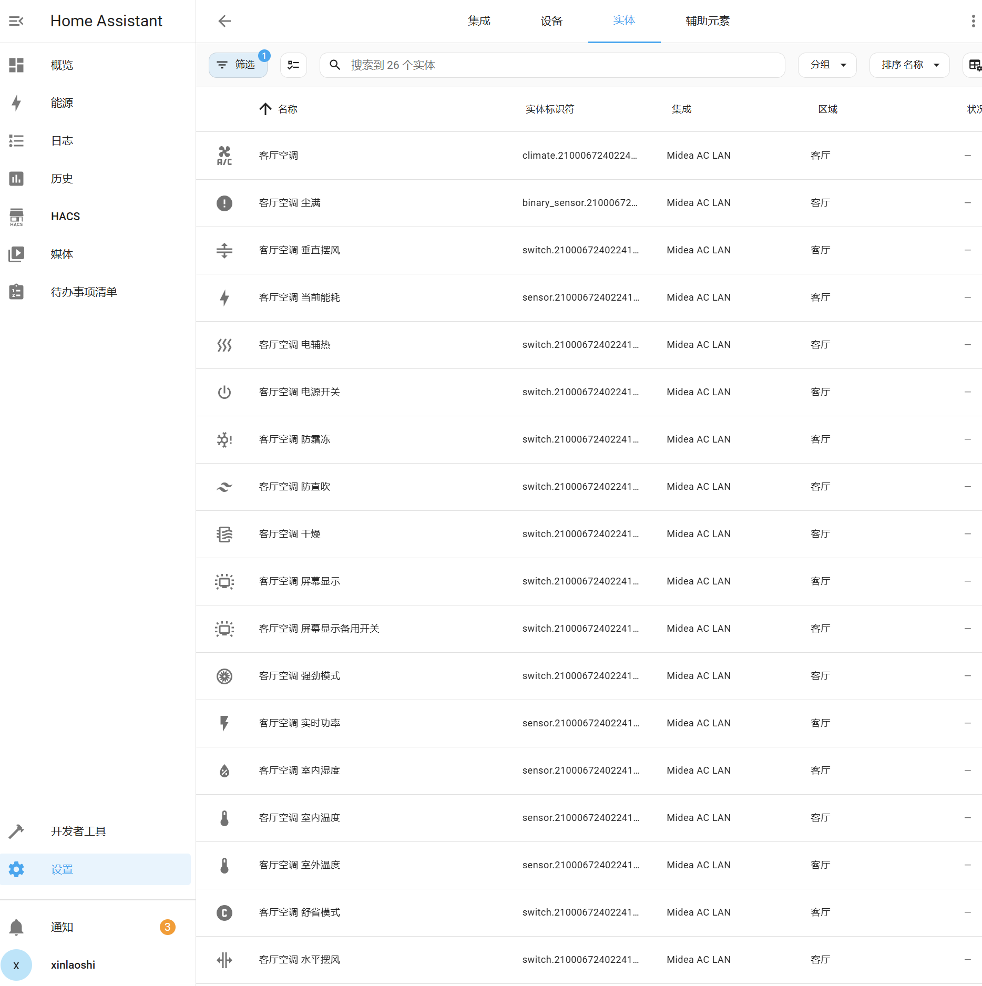Sort by the 实体标识符 column header
The image size is (982, 986).
[550, 109]
